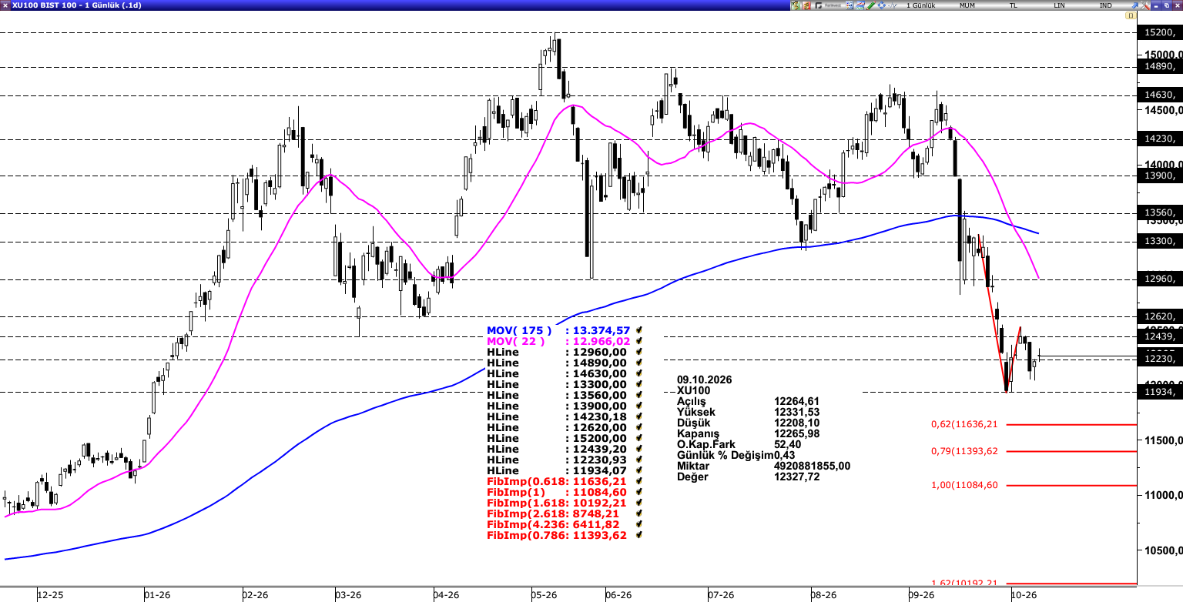Open the MUM chart type selector

click(x=967, y=5)
